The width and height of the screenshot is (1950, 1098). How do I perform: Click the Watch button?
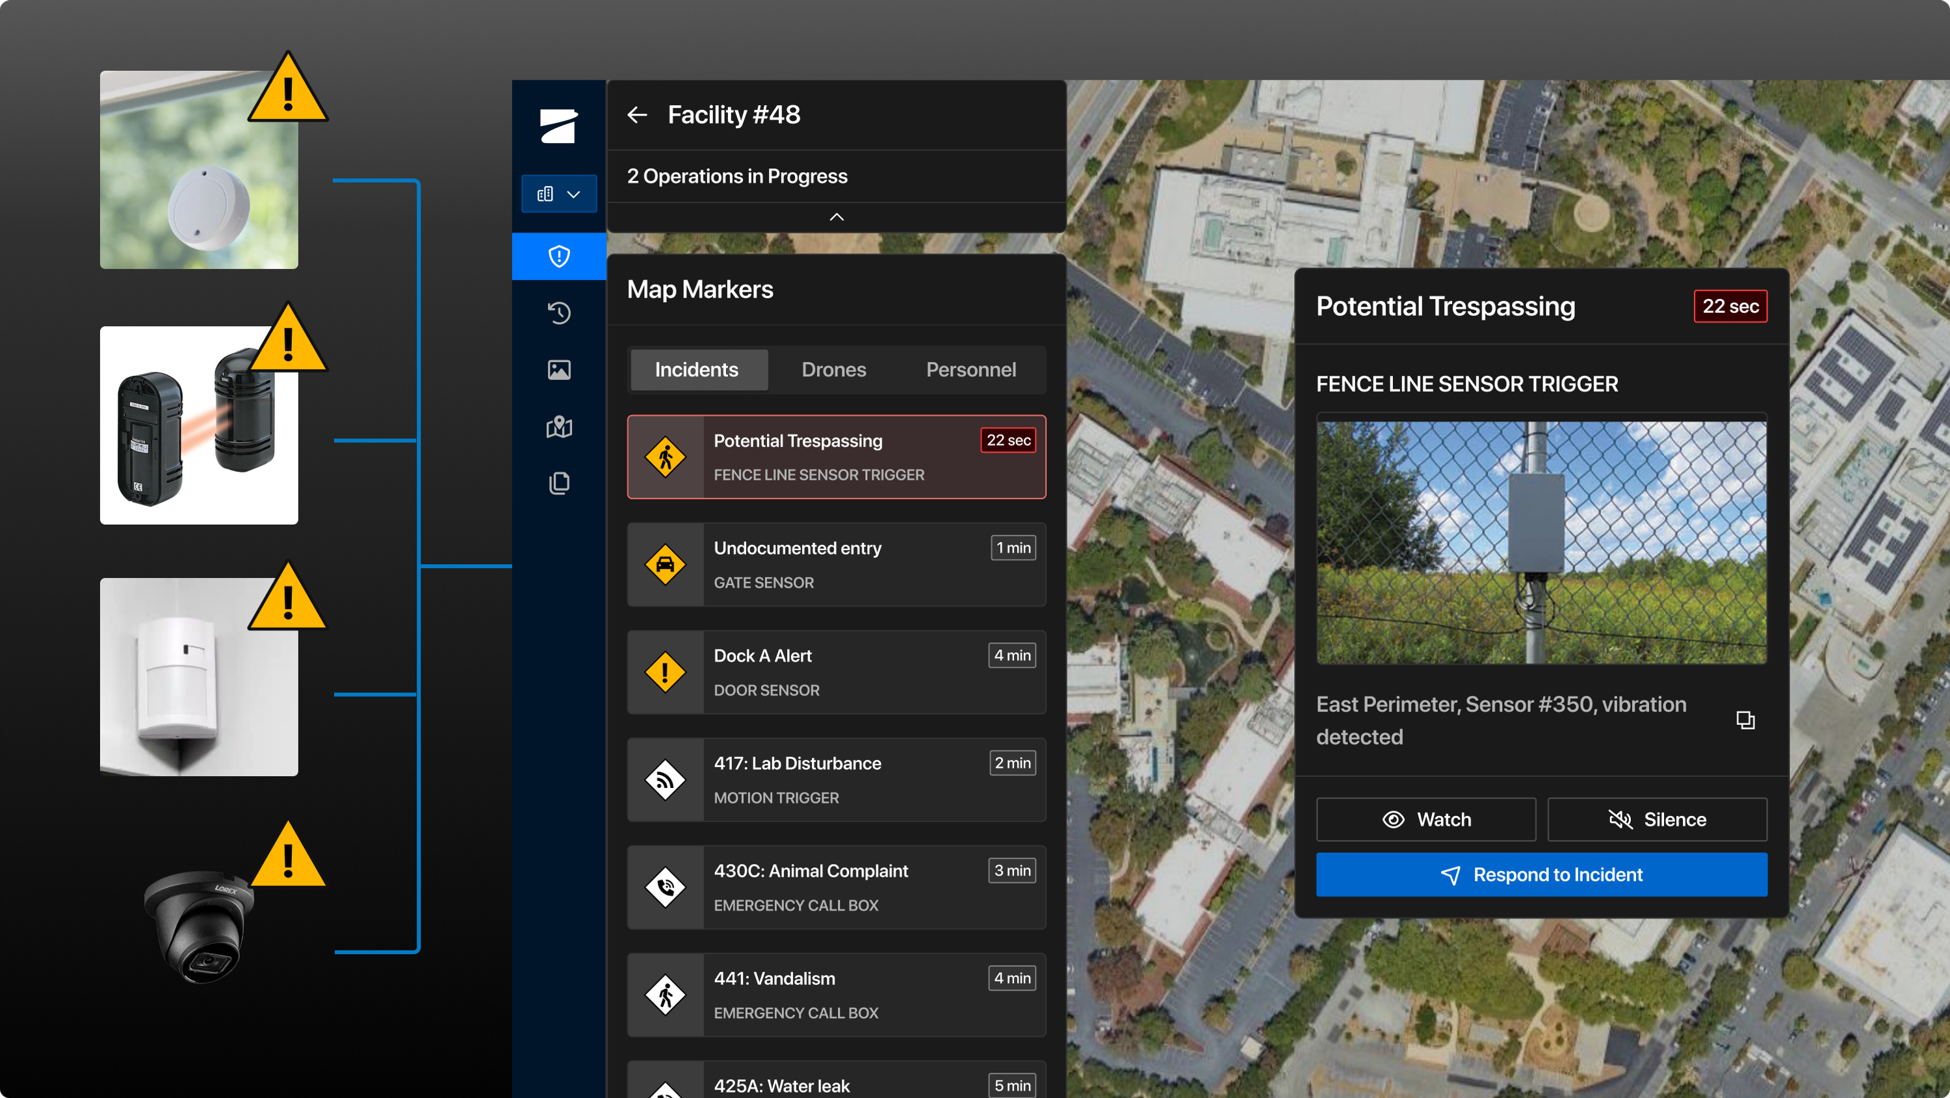tap(1426, 819)
